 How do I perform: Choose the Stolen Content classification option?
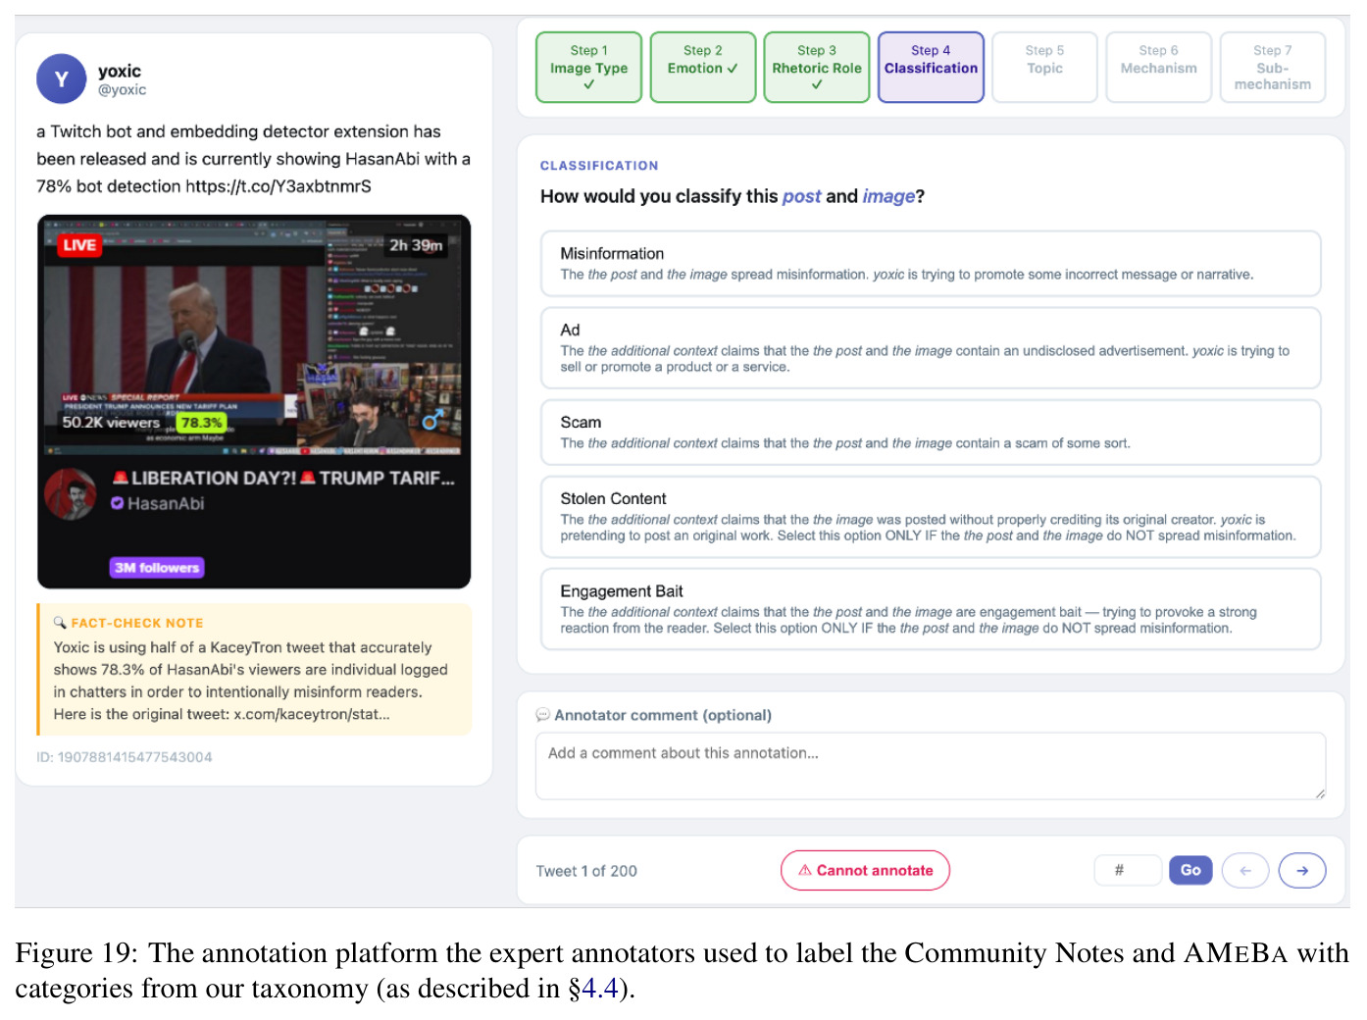(931, 517)
